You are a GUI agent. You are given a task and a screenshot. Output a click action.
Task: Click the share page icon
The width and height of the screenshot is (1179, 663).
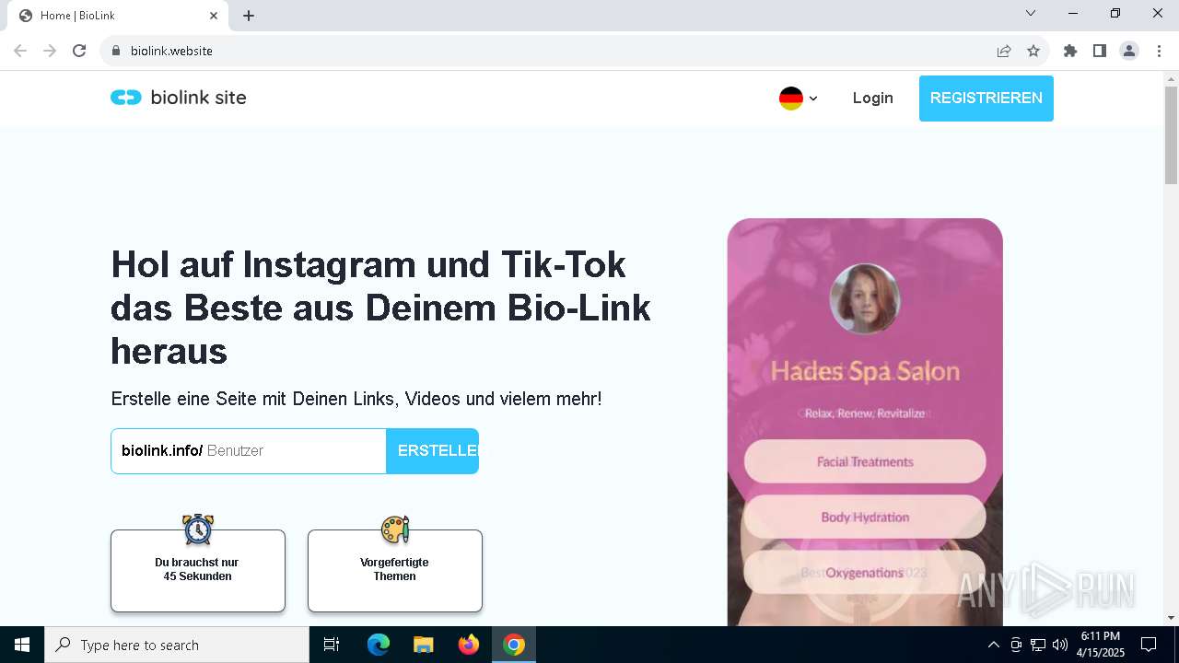point(1004,51)
